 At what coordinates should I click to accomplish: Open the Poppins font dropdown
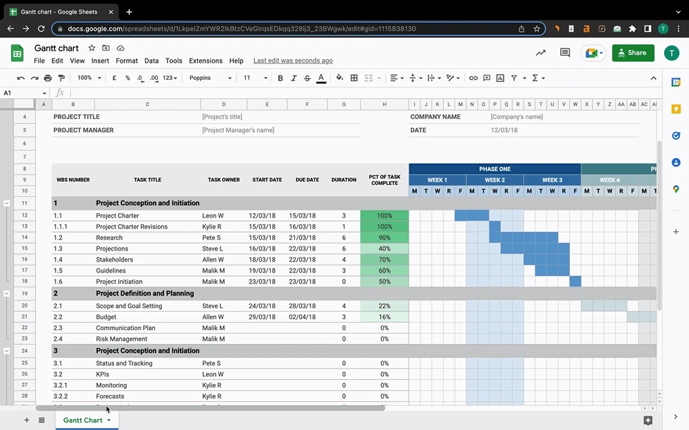pos(210,78)
